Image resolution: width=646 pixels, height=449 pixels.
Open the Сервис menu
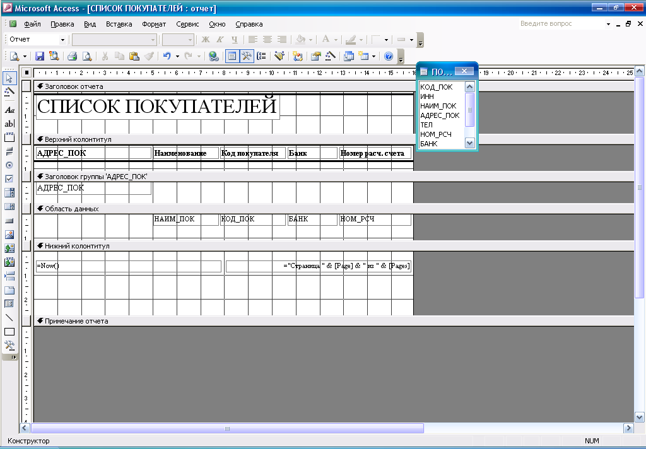pyautogui.click(x=187, y=24)
